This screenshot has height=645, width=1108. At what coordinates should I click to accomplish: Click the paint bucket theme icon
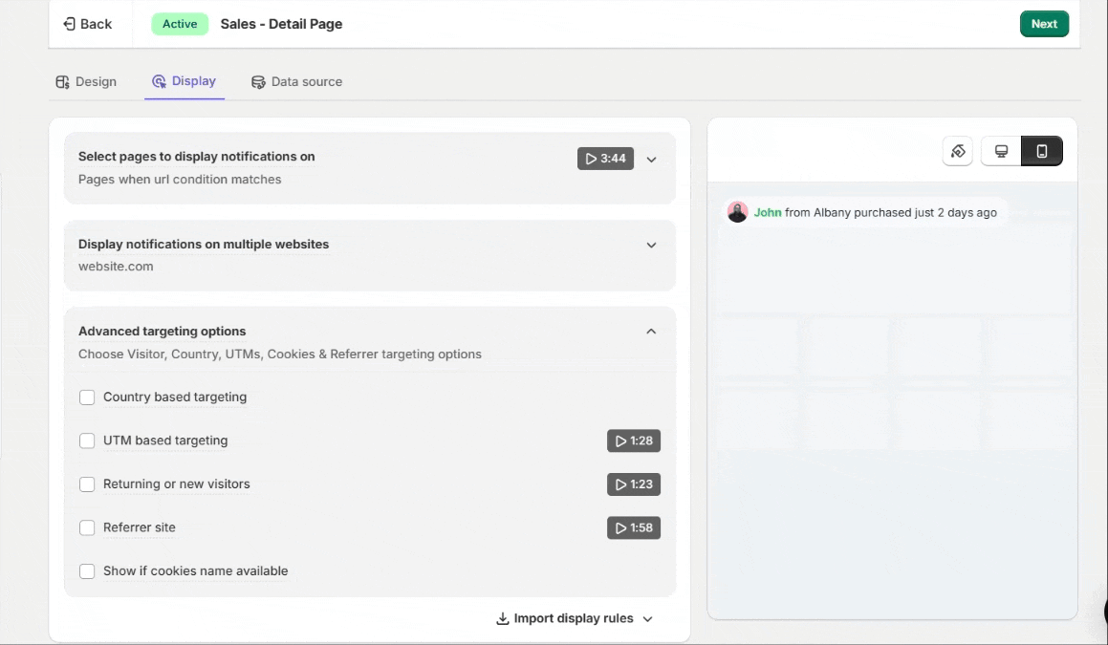(x=958, y=151)
